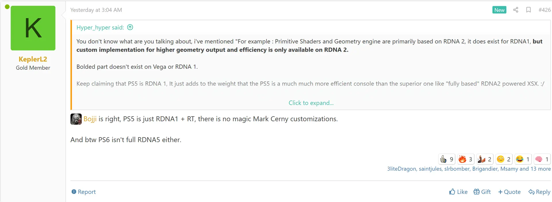Jump to original Hyper_hyper post arrow
This screenshot has width=552, height=202.
pyautogui.click(x=130, y=28)
